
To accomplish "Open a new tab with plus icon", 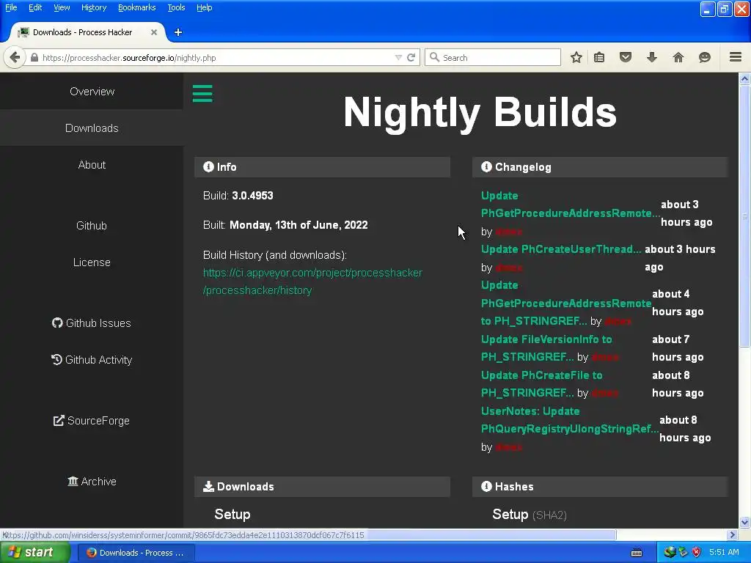I will 178,32.
